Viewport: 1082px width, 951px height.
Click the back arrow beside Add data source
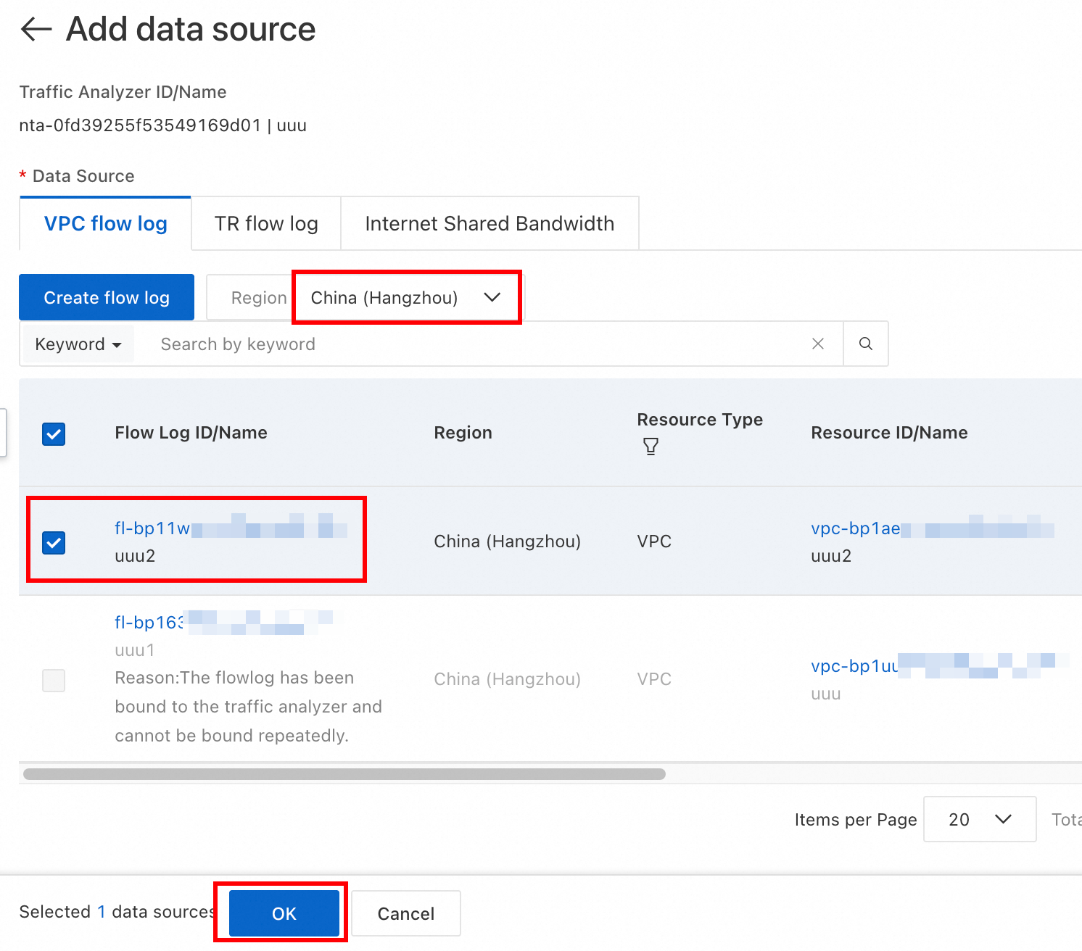[36, 30]
